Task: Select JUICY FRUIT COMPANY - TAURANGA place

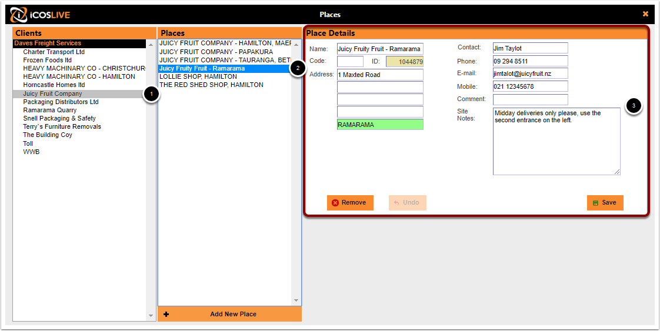Action: tap(225, 60)
